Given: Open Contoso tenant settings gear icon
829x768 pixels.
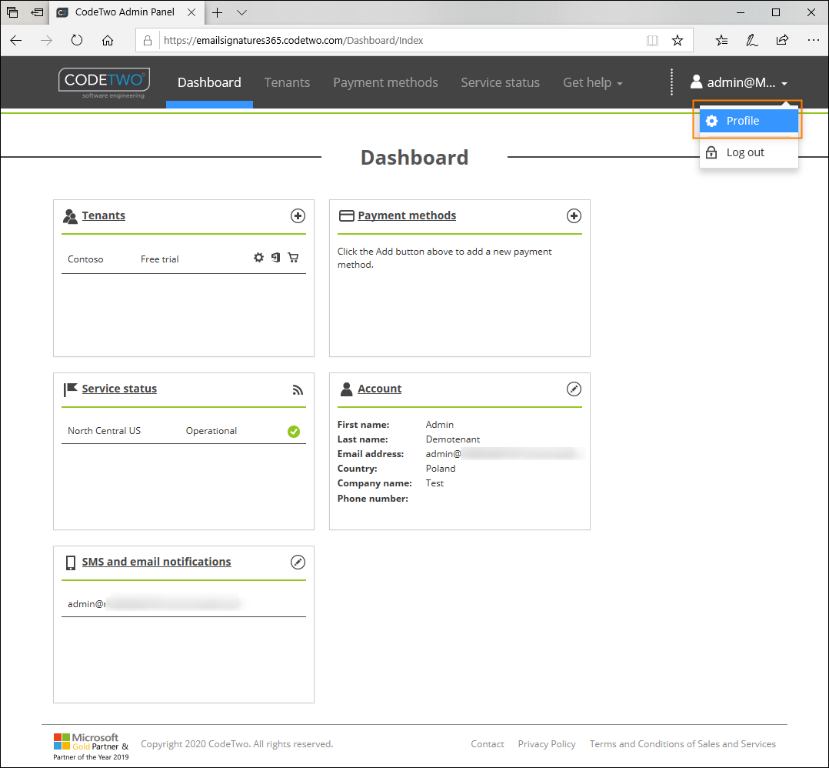Looking at the screenshot, I should coord(258,258).
